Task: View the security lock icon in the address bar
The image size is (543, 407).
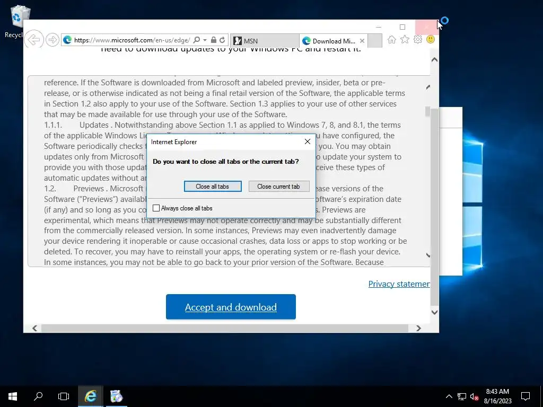Action: click(x=214, y=40)
